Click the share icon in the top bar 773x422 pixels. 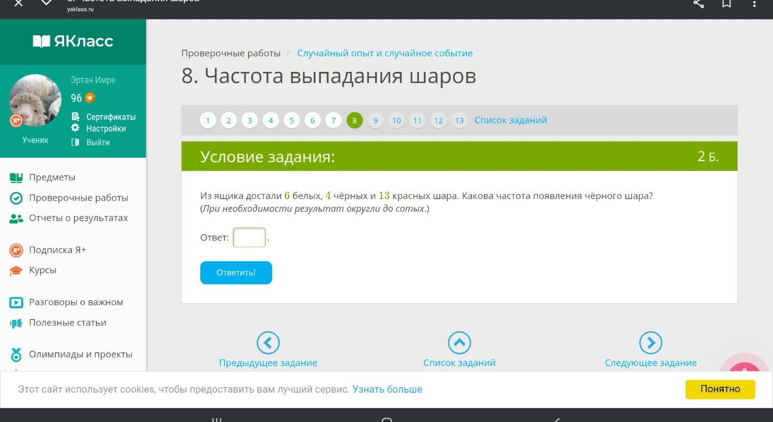pos(699,3)
